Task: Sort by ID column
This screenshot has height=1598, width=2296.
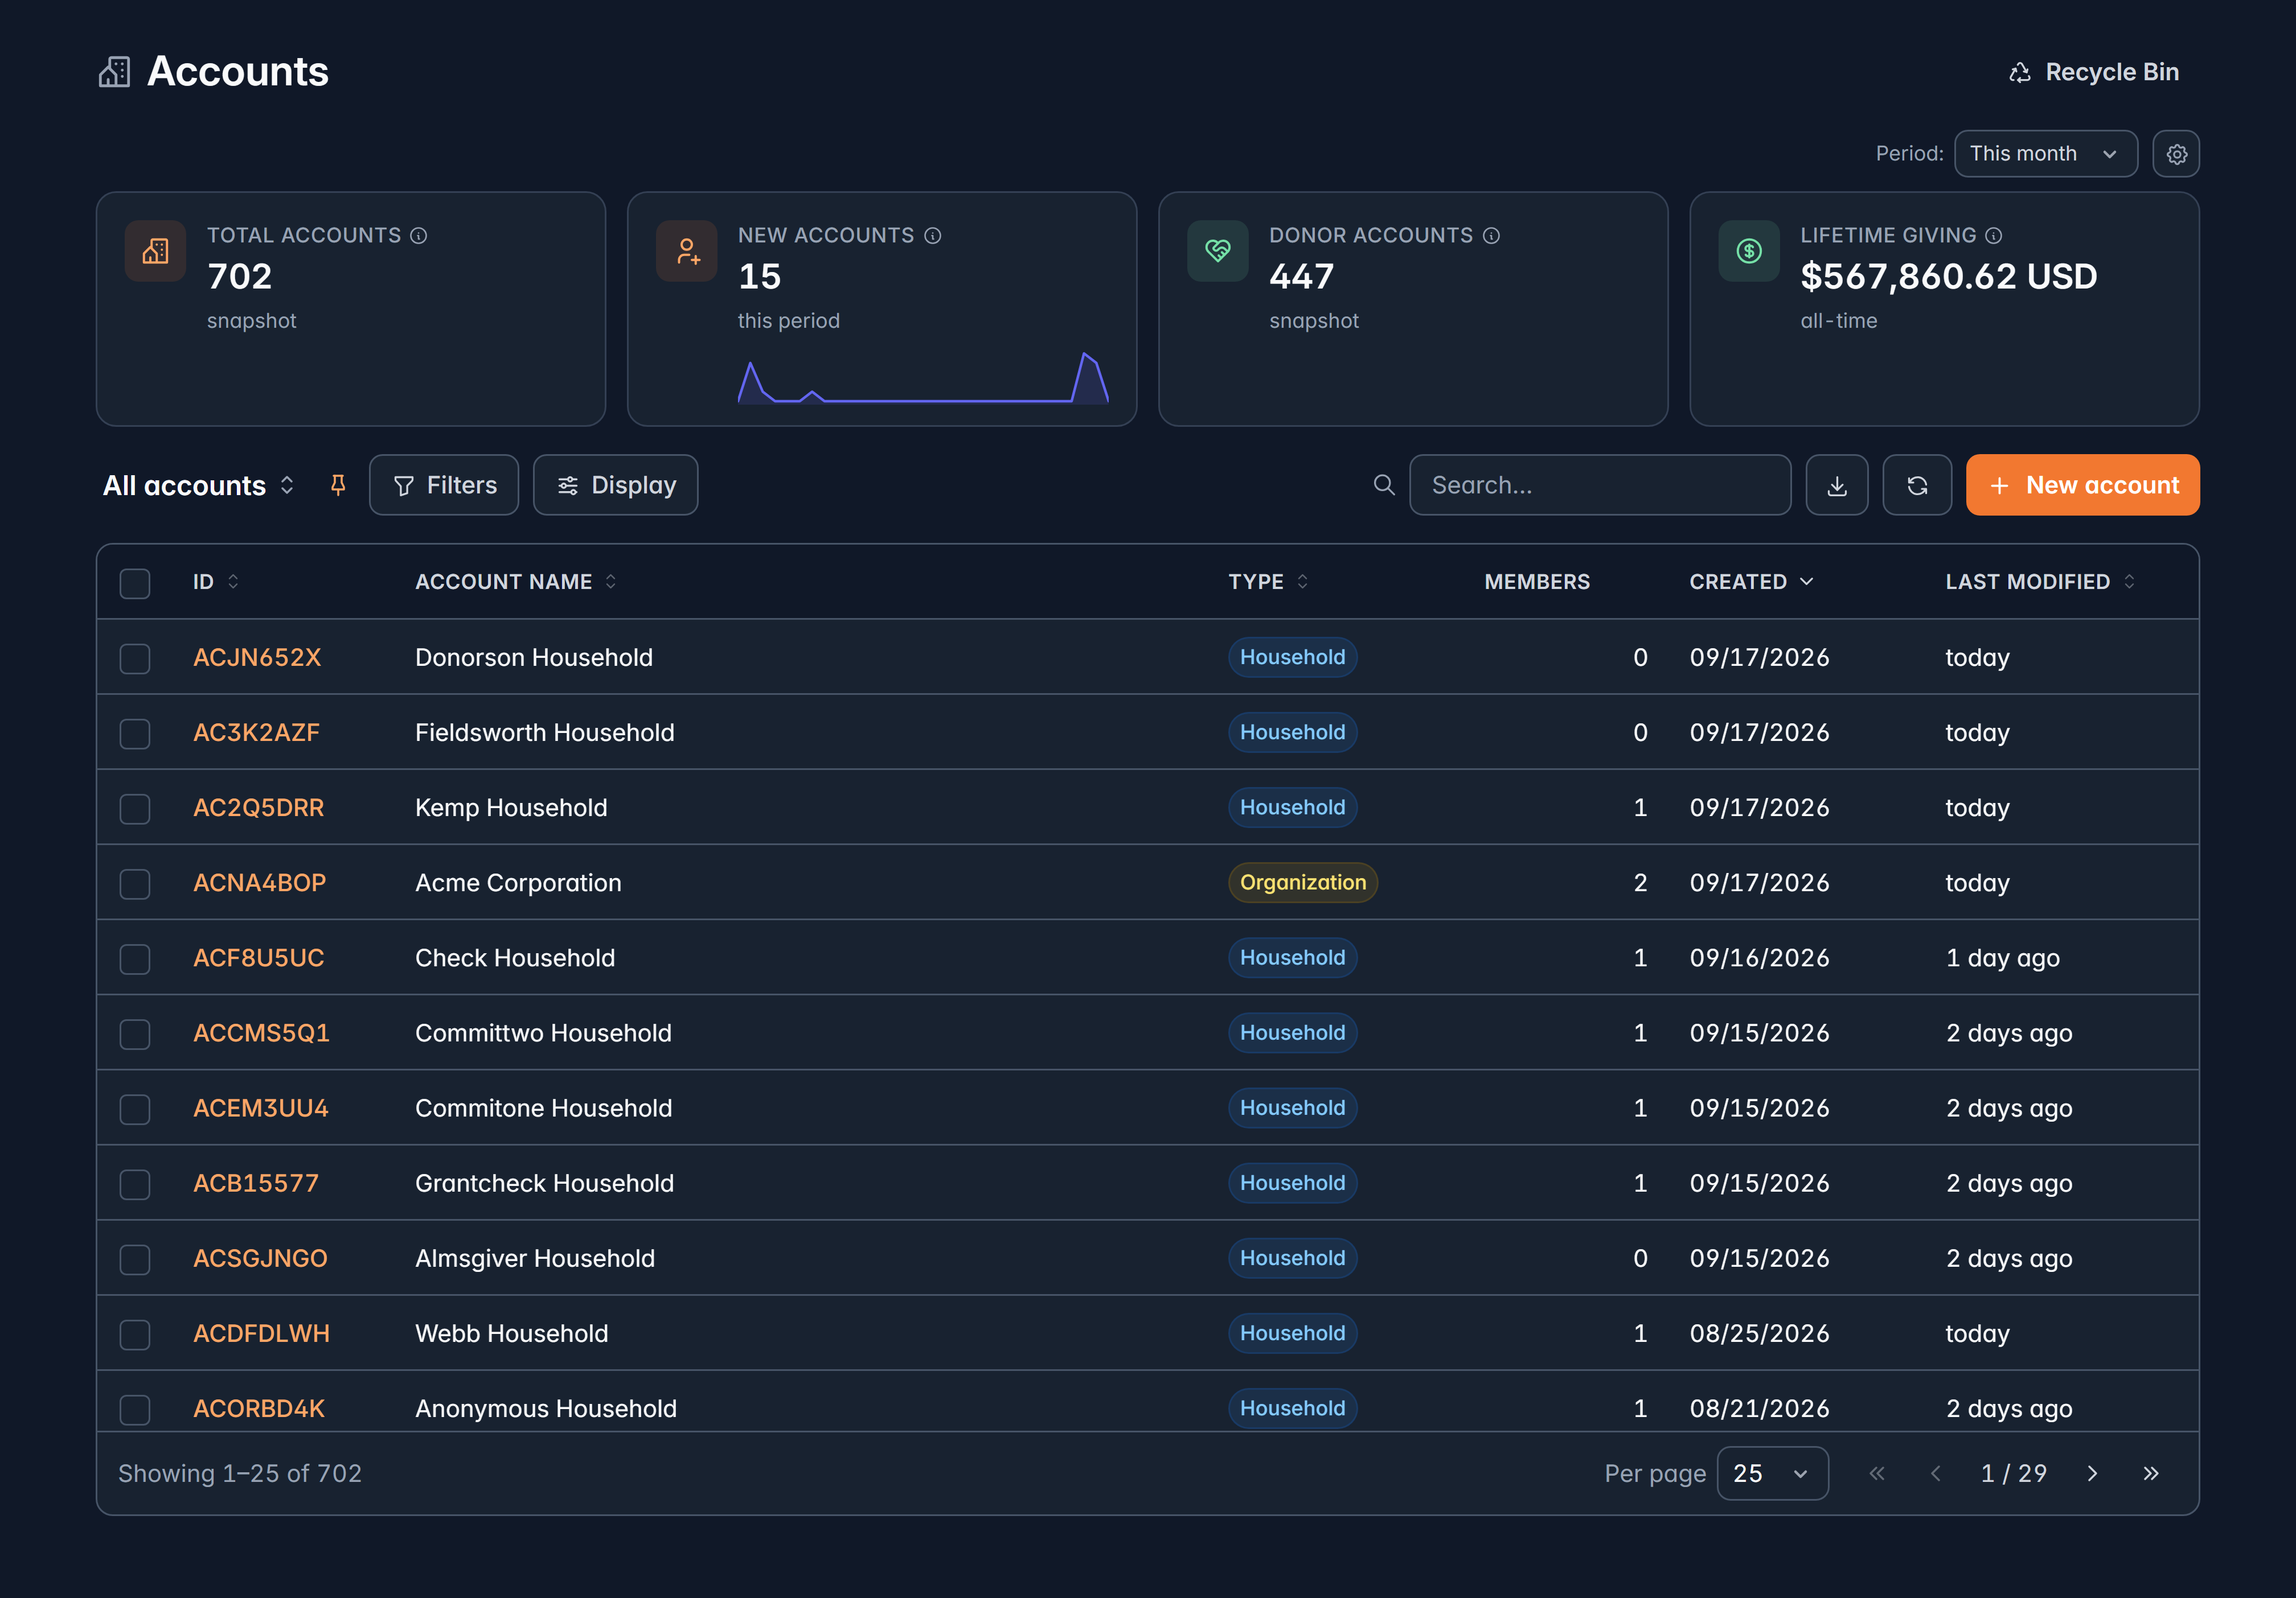Action: pyautogui.click(x=216, y=582)
